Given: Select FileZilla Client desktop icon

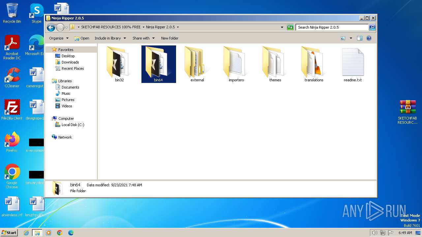Looking at the screenshot, I should [12, 110].
